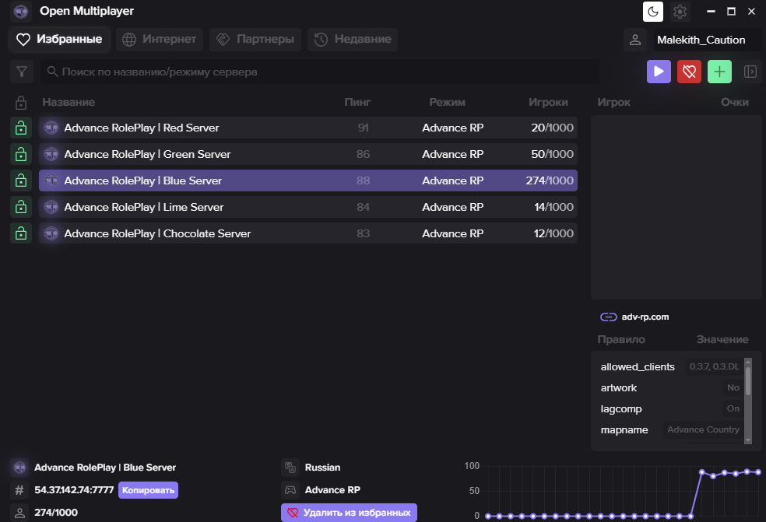Click allowed_clients rule row
766x522 pixels.
point(669,366)
